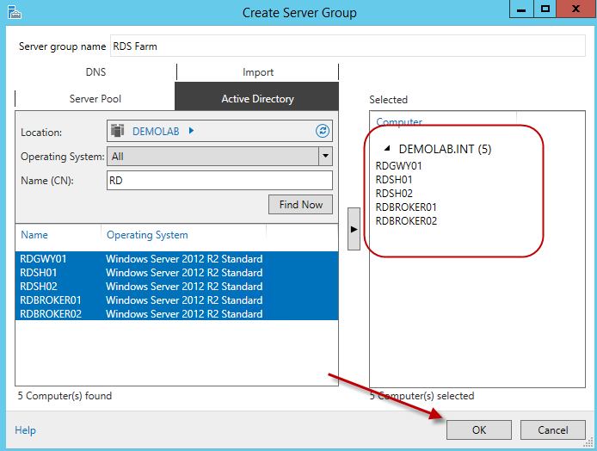
Task: Open the Help link
Action: click(x=26, y=430)
